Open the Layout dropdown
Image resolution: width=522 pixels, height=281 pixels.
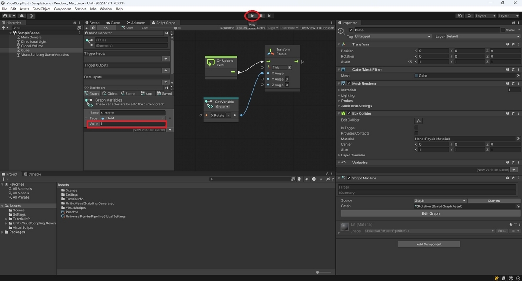(x=508, y=16)
